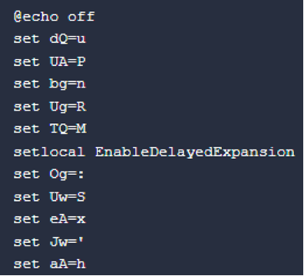Click the 'set TQ=M' line
The image size is (304, 276).
click(x=50, y=129)
